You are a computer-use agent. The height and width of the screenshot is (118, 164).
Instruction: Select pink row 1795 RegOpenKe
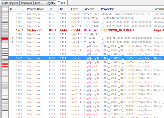86,98
